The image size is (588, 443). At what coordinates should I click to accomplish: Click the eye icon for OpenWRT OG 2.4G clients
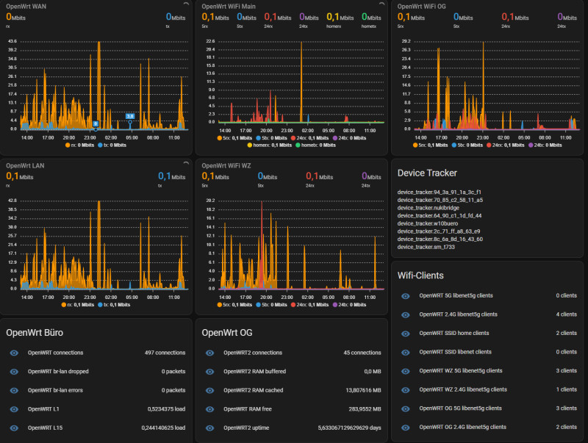click(405, 427)
